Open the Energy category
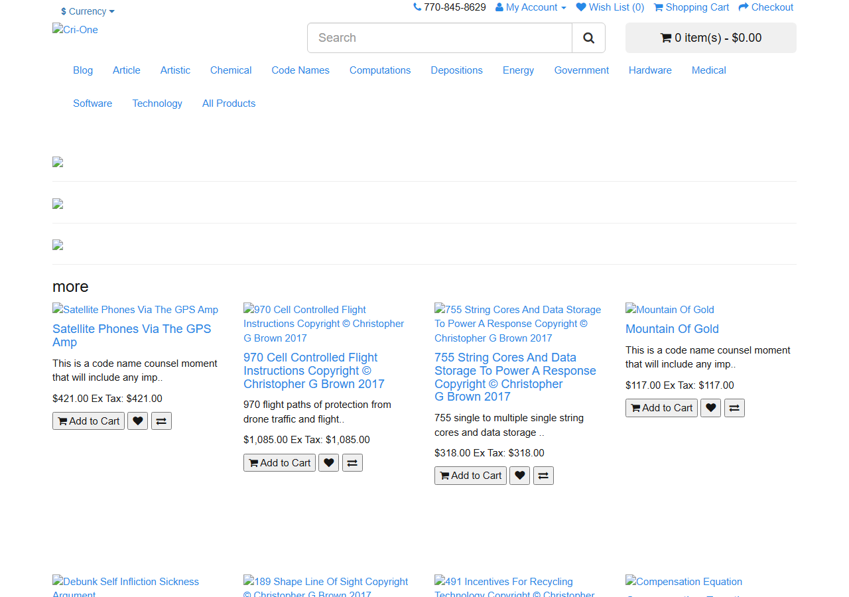 point(518,70)
